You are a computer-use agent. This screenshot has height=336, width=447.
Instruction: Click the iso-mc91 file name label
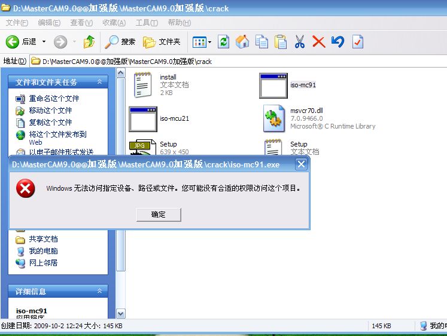(303, 85)
